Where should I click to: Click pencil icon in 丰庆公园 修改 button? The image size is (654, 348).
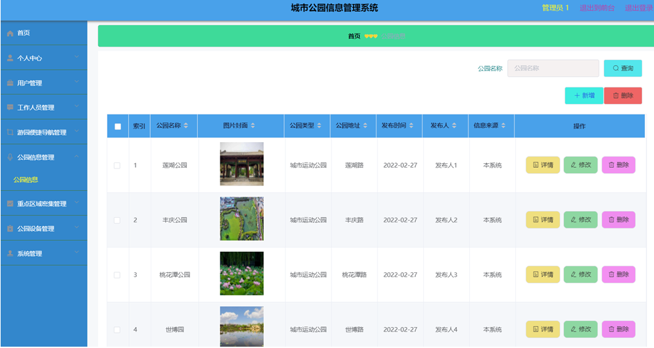[574, 220]
